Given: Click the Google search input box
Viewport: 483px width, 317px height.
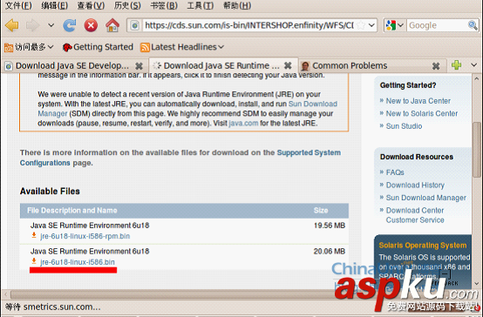Looking at the screenshot, I should (437, 25).
